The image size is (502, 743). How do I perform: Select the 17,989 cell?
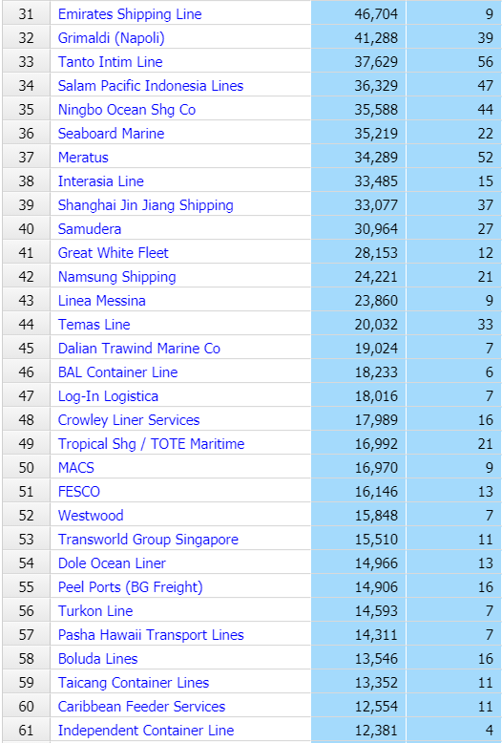click(359, 420)
